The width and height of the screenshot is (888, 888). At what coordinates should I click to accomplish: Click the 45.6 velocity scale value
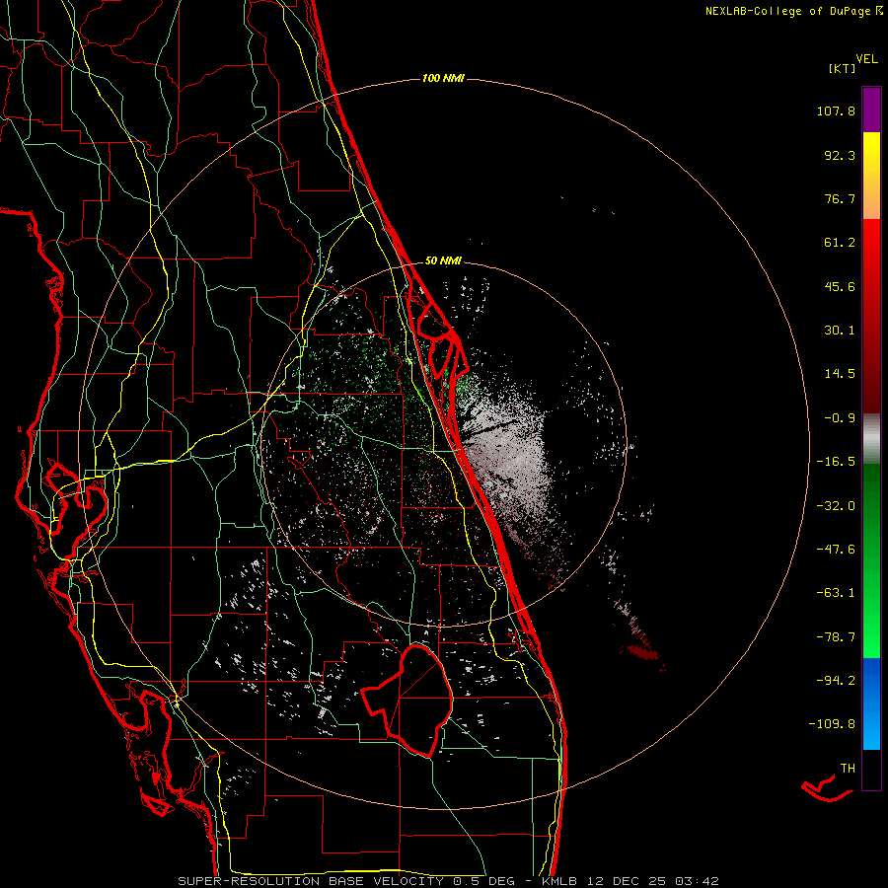pyautogui.click(x=840, y=286)
